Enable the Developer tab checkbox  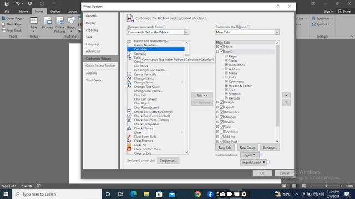point(222,132)
